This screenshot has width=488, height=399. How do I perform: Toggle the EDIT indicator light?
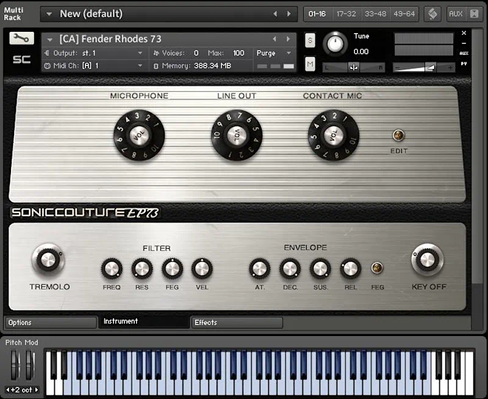399,135
